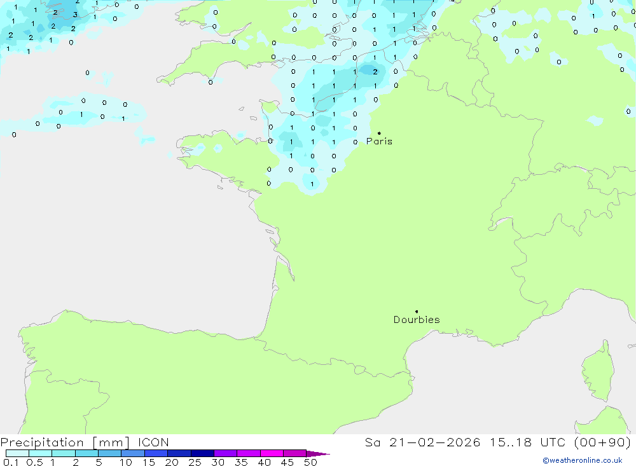Select the 0.5–1 mm legend swatch
This screenshot has height=466, width=636.
coord(40,453)
